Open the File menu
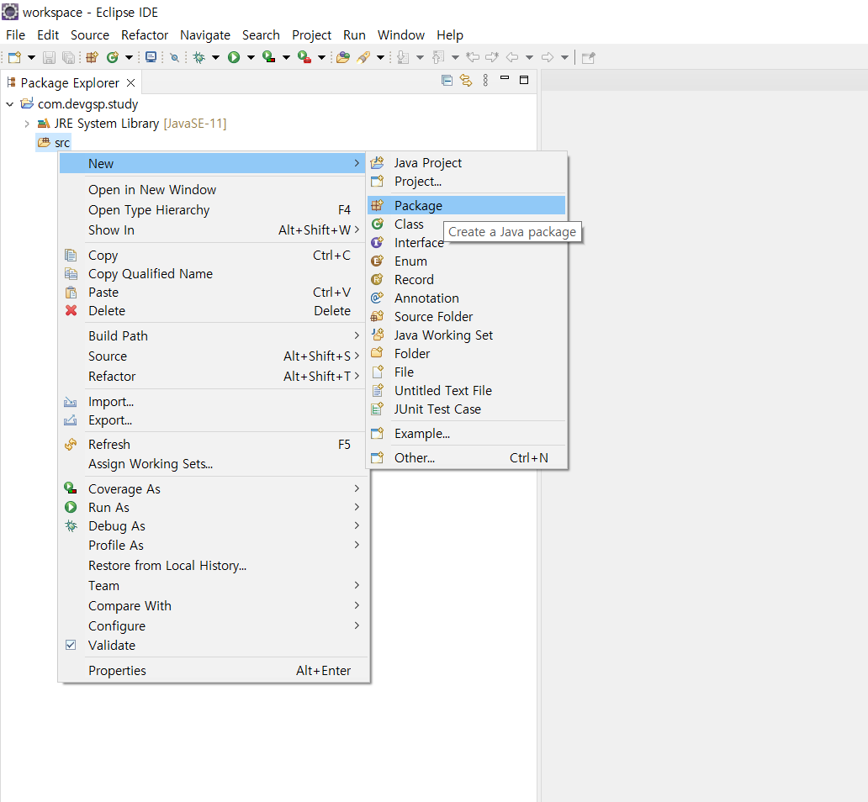The image size is (868, 802). coord(15,34)
